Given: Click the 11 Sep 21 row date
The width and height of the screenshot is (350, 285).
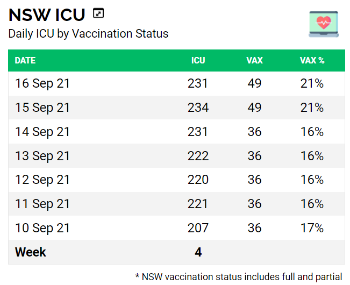Looking at the screenshot, I should pyautogui.click(x=42, y=204).
